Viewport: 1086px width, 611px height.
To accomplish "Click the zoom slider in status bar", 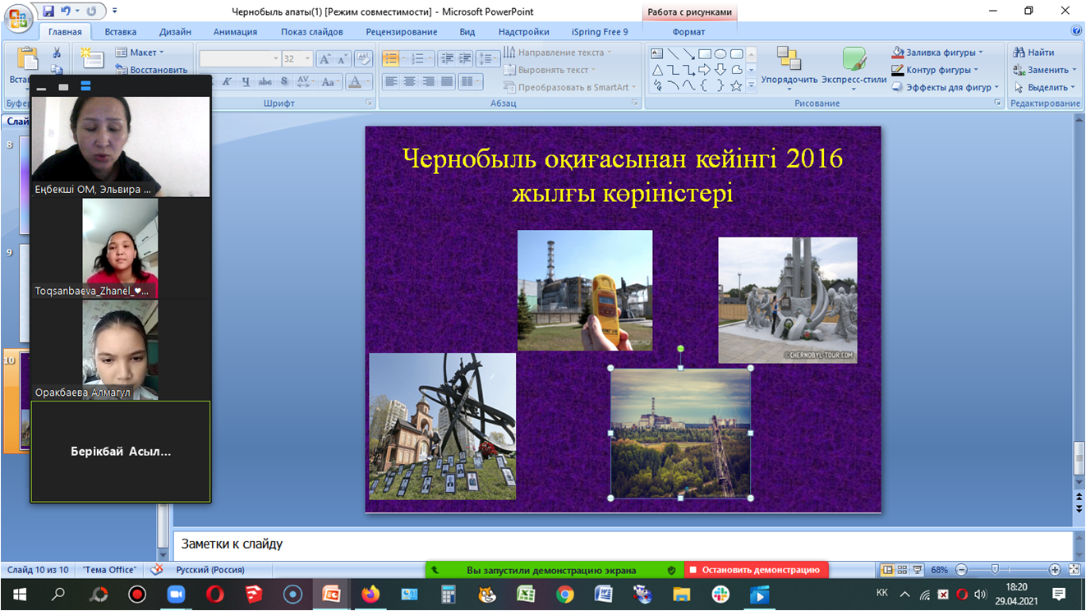I will tap(996, 570).
